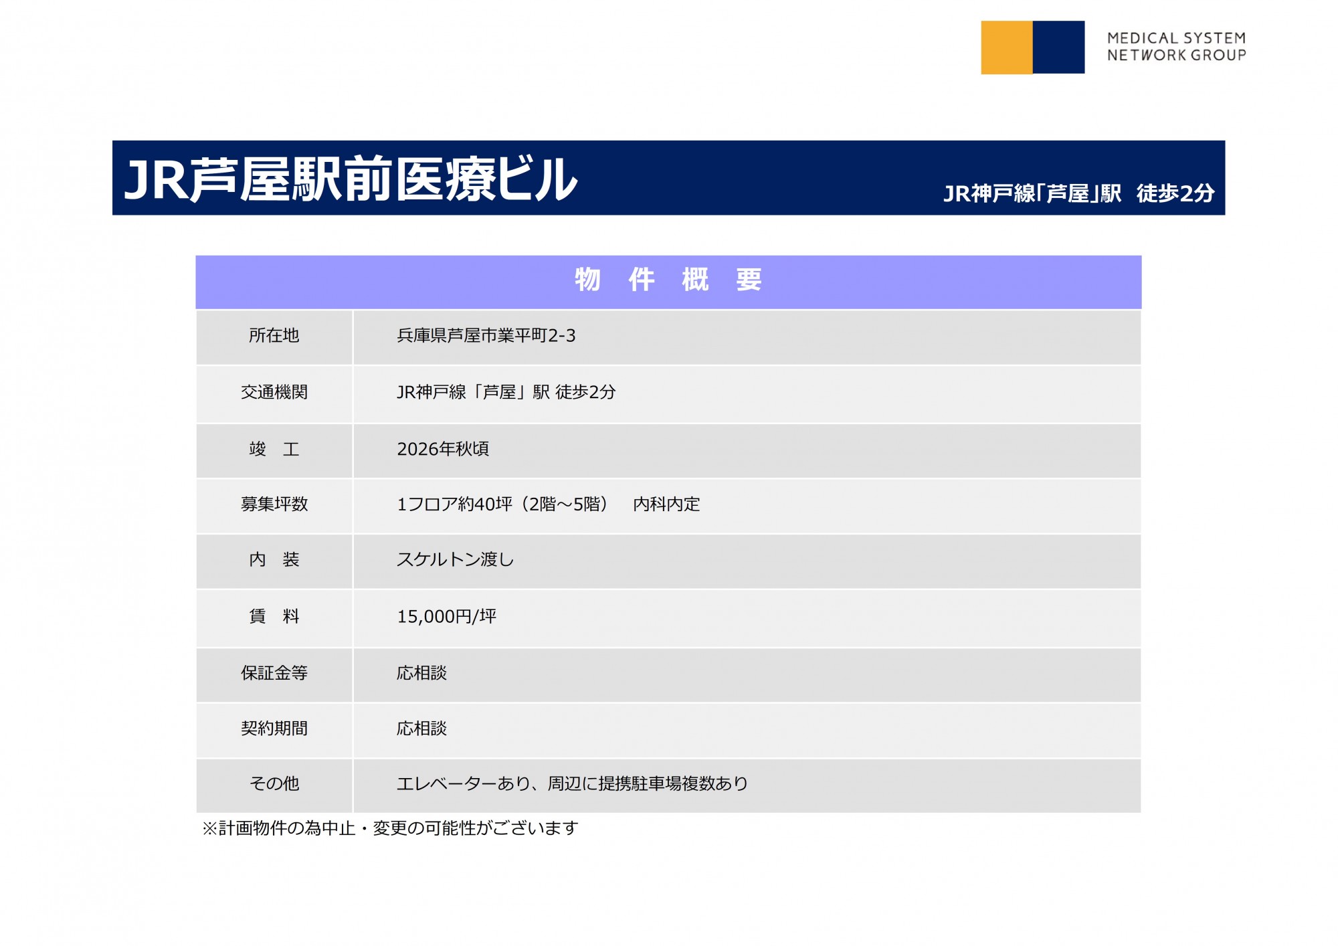Screen dimensions: 1338x946
Task: Select the 竣工 label cell
Action: (274, 449)
